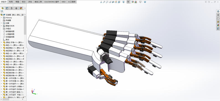Expand the History folder node

(x=1, y=17)
